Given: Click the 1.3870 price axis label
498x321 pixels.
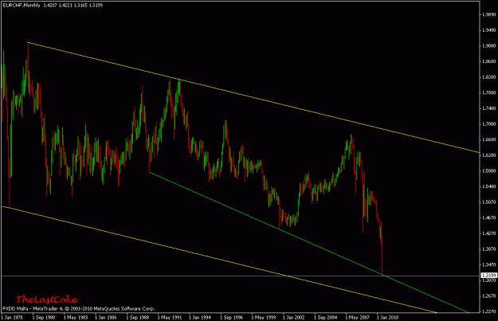Looking at the screenshot, I should pos(489,249).
